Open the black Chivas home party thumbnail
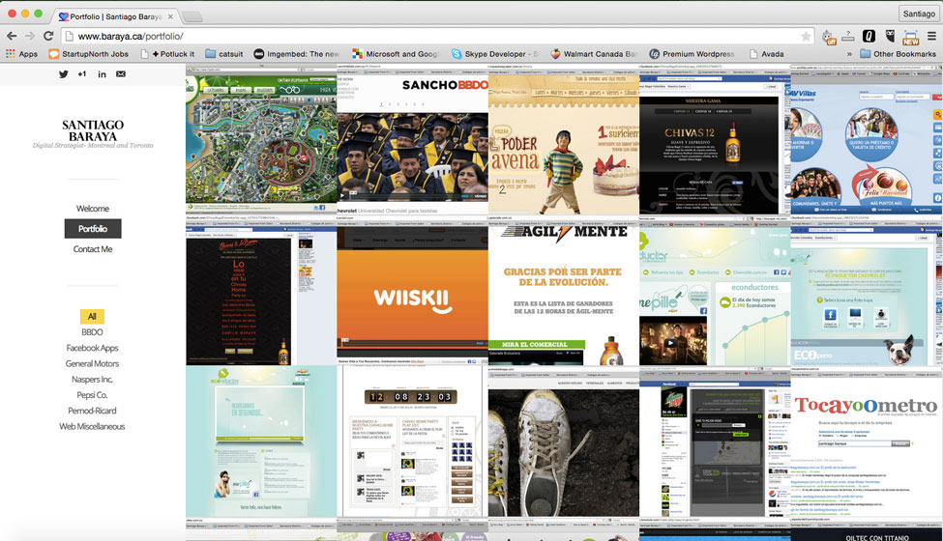 tap(261, 290)
